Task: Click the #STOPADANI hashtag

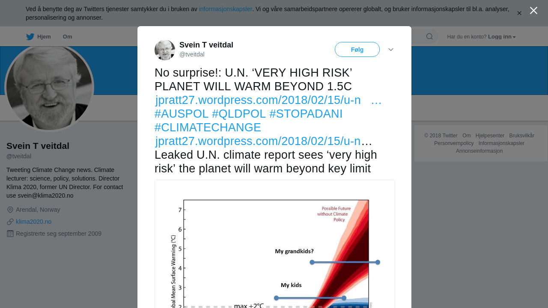Action: click(306, 114)
